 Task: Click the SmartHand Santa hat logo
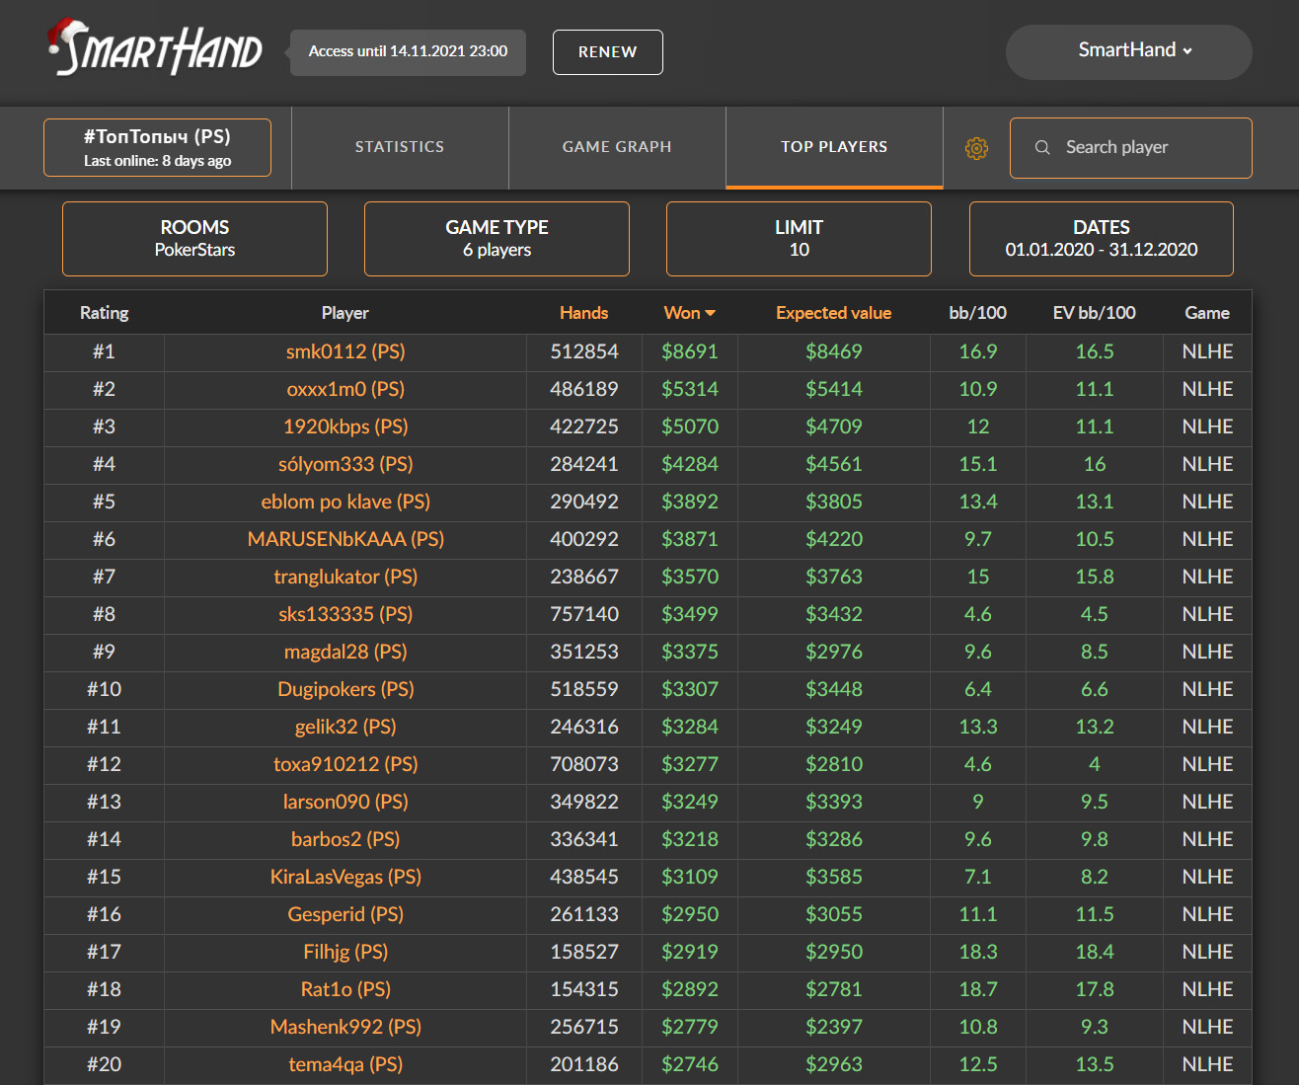(155, 47)
